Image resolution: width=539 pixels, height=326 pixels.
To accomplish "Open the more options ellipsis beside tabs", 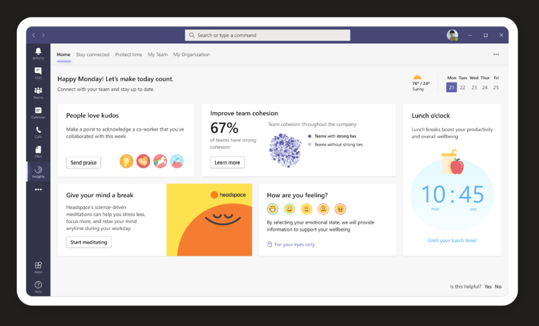I will [496, 55].
